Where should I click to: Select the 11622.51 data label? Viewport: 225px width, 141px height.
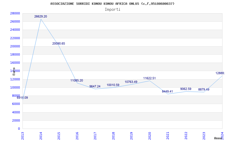[x=149, y=78]
